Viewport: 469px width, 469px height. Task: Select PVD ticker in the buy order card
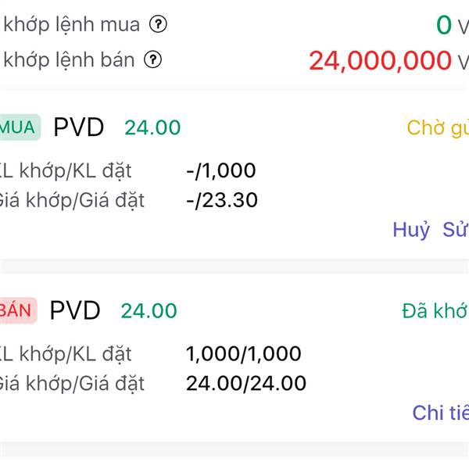(79, 127)
